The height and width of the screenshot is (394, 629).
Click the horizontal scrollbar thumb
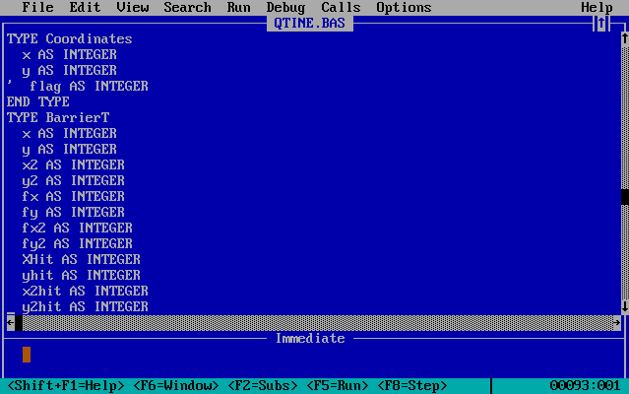click(x=19, y=322)
